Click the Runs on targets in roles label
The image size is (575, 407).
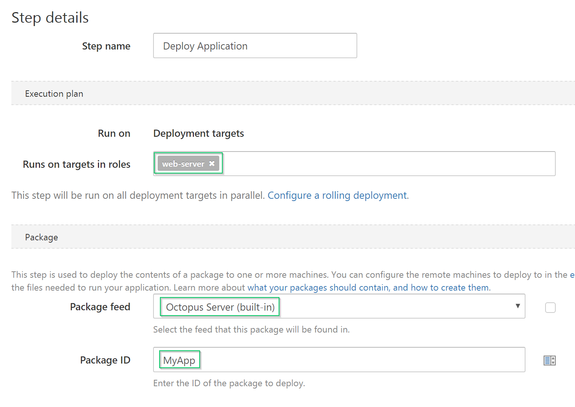[76, 164]
